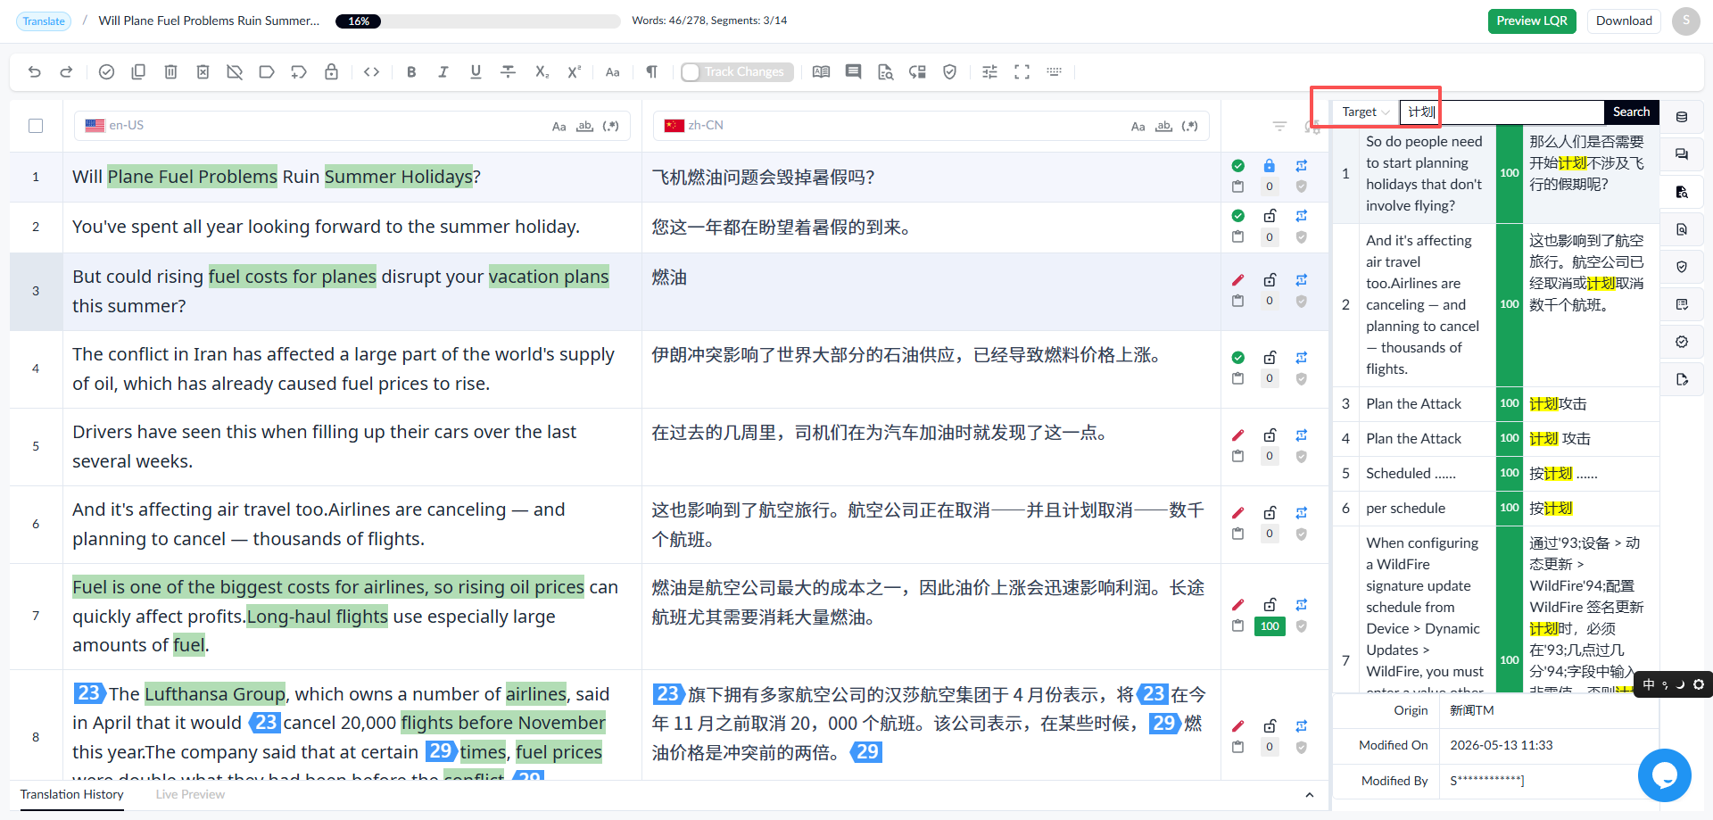Apply superscript formatting
Image resolution: width=1713 pixels, height=820 pixels.
[x=575, y=72]
